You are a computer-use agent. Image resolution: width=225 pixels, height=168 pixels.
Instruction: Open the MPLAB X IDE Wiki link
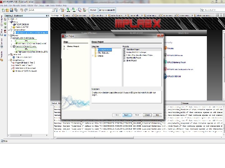click(174, 77)
